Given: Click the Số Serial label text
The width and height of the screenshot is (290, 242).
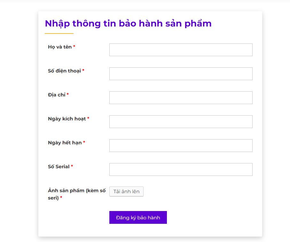Looking at the screenshot, I should 59,167.
